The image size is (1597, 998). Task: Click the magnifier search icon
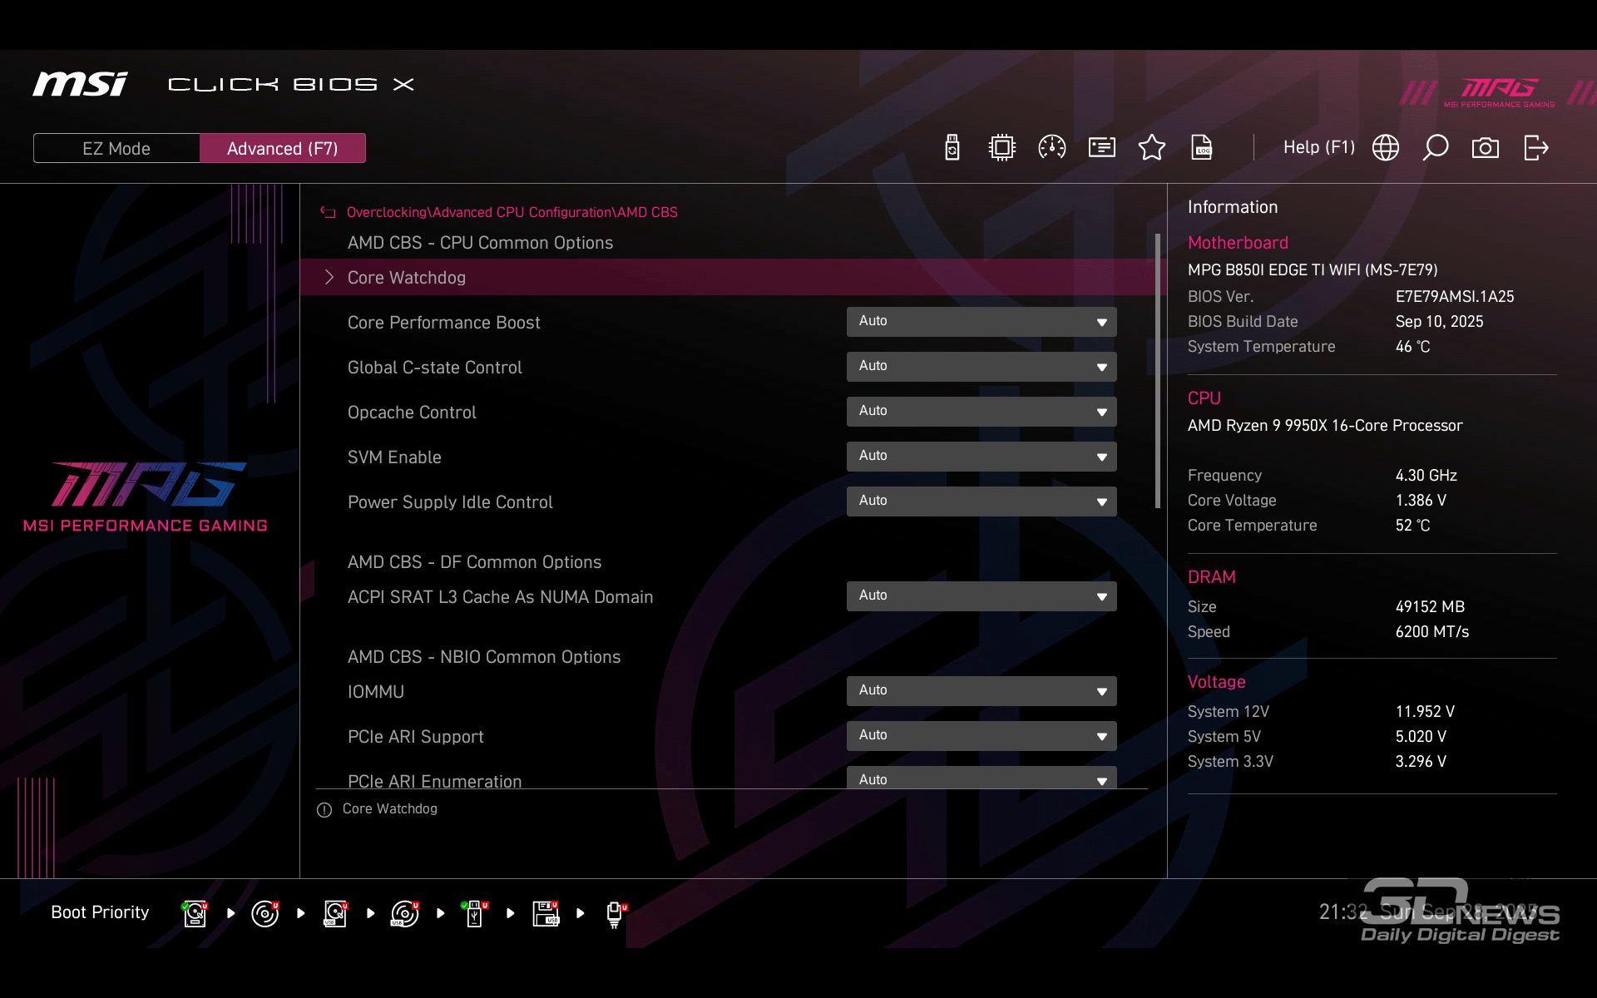(1435, 148)
